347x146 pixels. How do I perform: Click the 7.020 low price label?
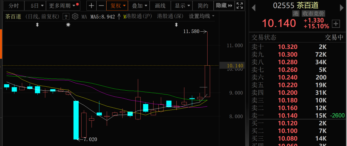[90, 139]
